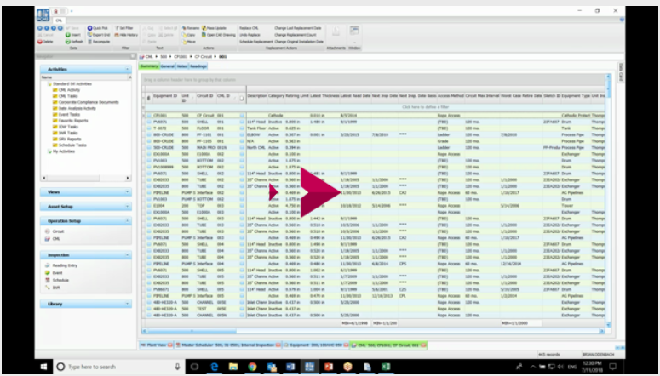Click Export Grid in the Data group
The width and height of the screenshot is (660, 376).
click(99, 35)
